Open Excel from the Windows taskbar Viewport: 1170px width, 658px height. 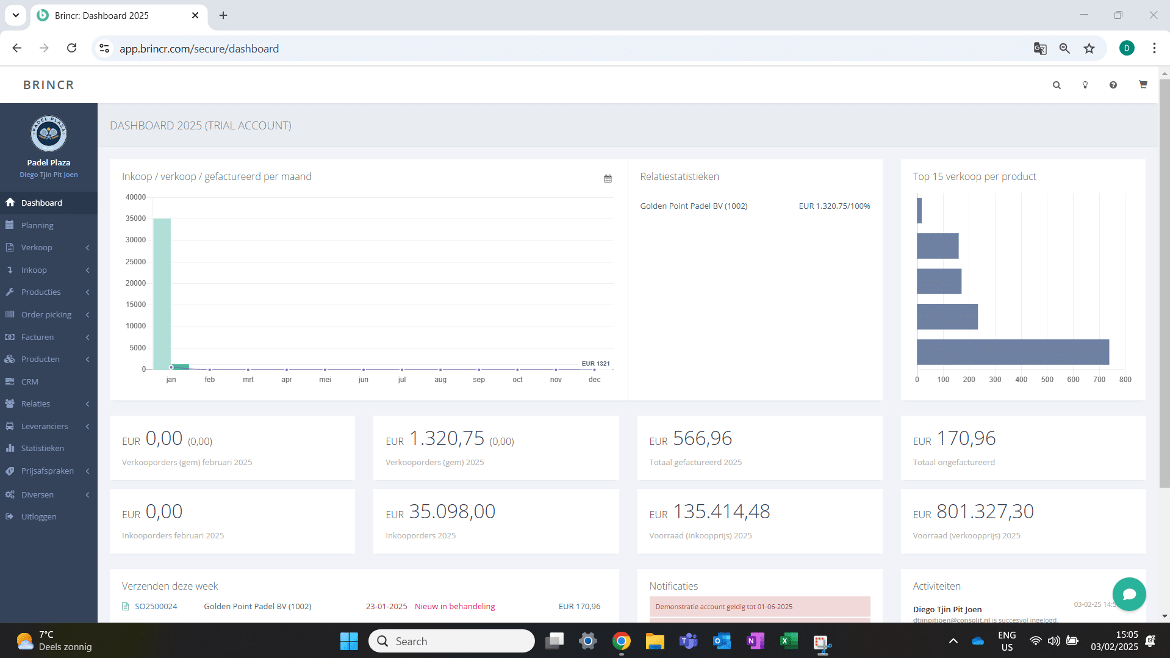788,641
